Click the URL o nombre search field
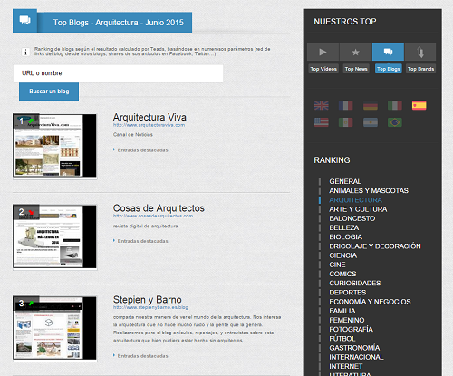Screen dimensions: 453x376 (118, 73)
